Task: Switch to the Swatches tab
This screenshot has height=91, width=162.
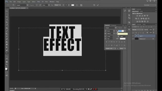Action: coord(139,9)
